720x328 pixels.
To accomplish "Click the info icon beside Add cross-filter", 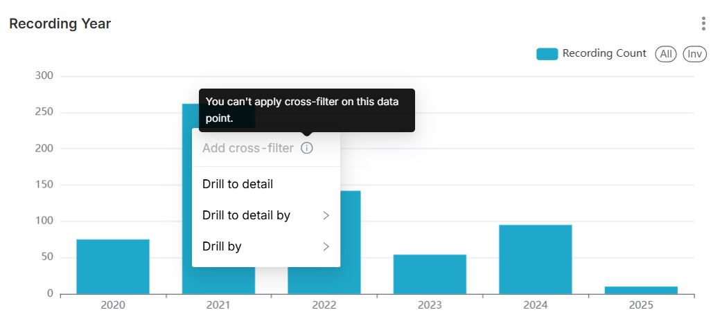I will (307, 148).
